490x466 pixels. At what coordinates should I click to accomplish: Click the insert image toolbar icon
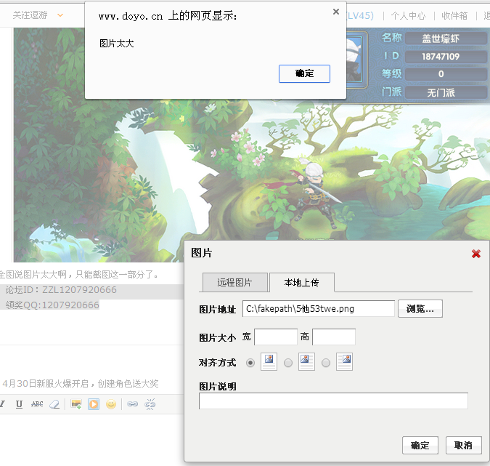[76, 404]
